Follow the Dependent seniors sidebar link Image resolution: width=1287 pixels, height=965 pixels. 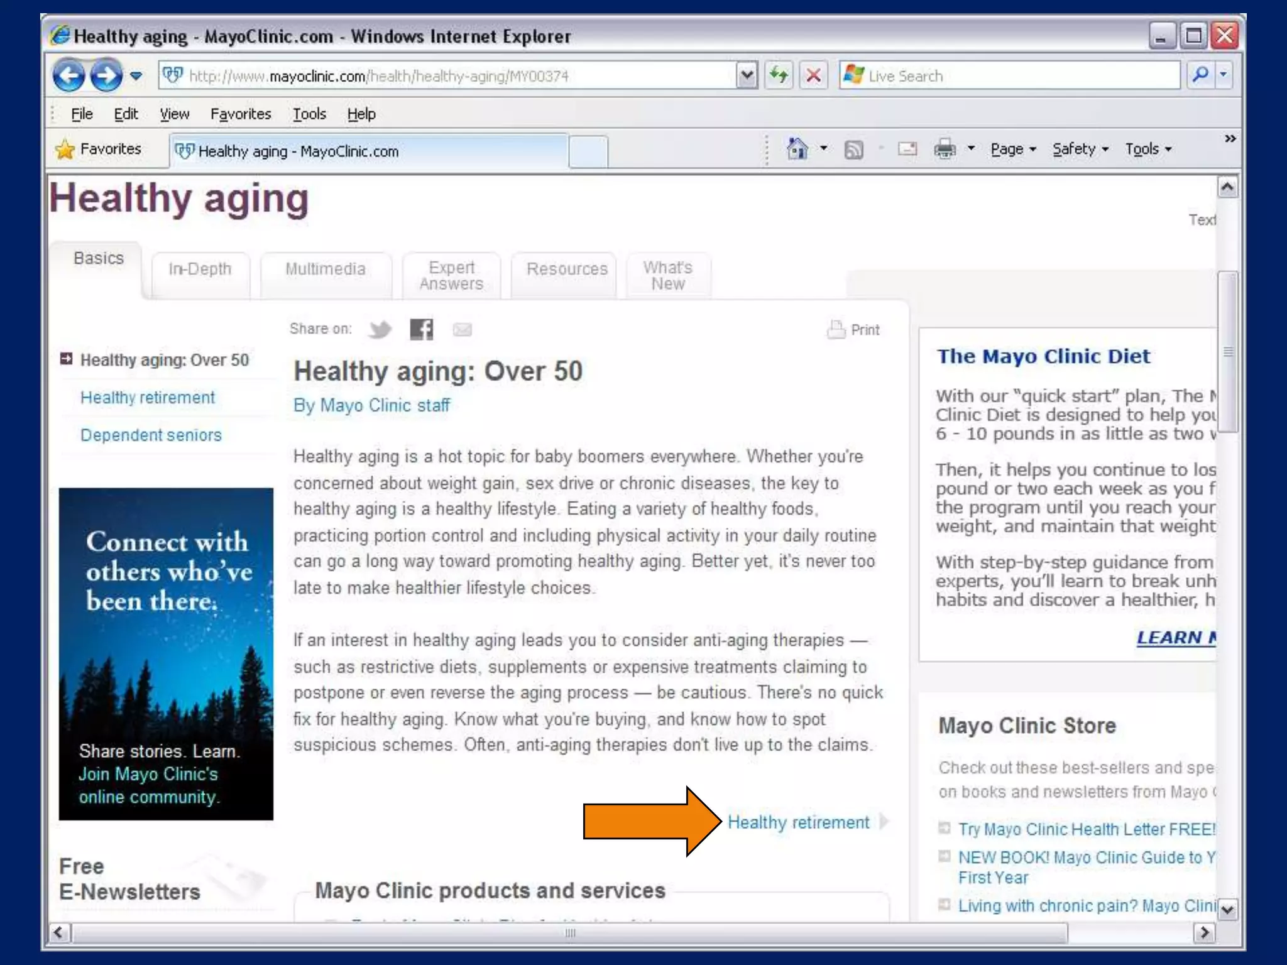(x=151, y=435)
